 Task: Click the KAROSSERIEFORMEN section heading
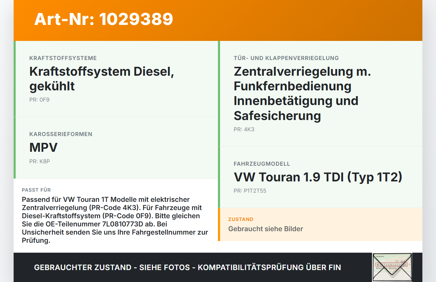[61, 134]
